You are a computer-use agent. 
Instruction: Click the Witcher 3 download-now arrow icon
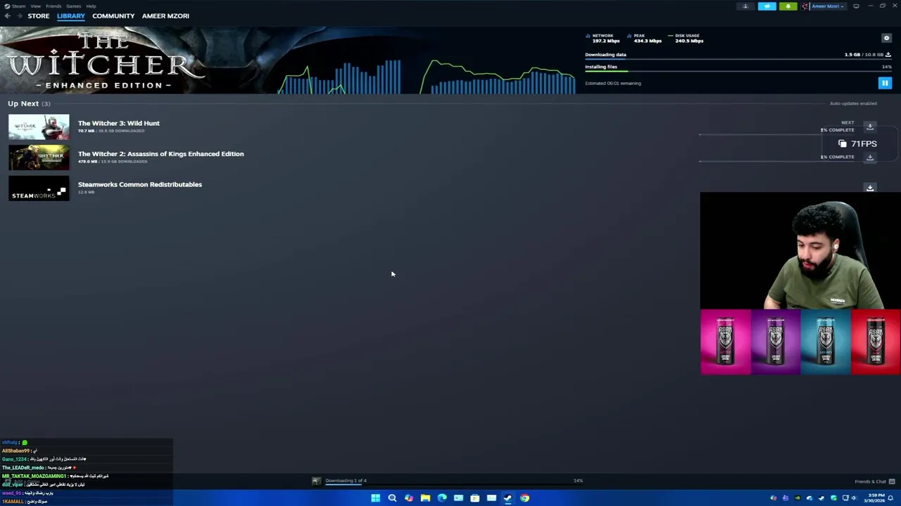(x=870, y=126)
